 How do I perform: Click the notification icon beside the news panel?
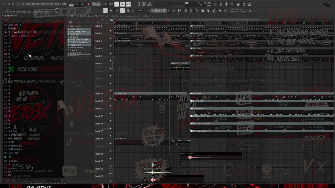[x=250, y=10]
